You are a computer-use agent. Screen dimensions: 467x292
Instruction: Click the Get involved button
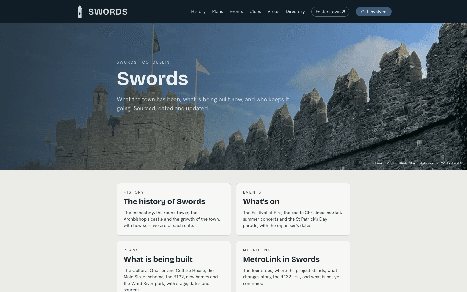point(374,12)
